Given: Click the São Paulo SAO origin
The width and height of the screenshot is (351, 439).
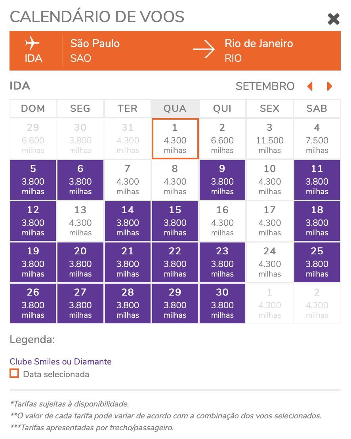Looking at the screenshot, I should pyautogui.click(x=95, y=50).
